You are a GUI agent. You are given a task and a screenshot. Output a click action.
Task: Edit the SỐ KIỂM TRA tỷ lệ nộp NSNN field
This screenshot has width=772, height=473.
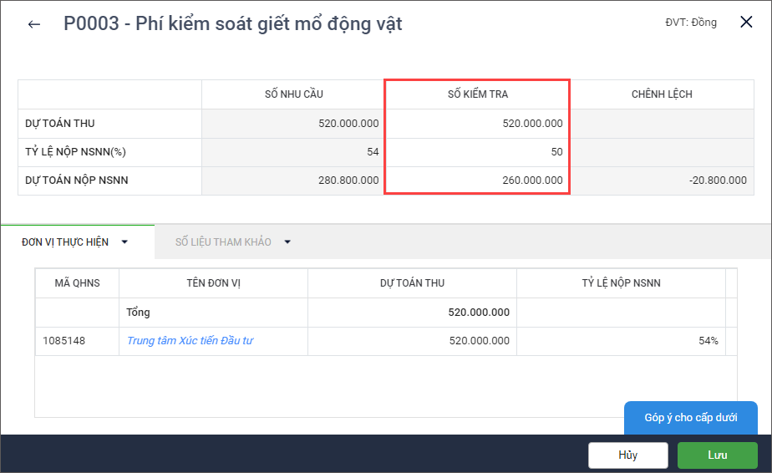[x=477, y=152]
